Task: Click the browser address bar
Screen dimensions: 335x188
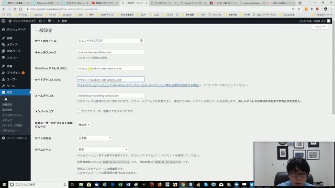Action: click(158, 9)
